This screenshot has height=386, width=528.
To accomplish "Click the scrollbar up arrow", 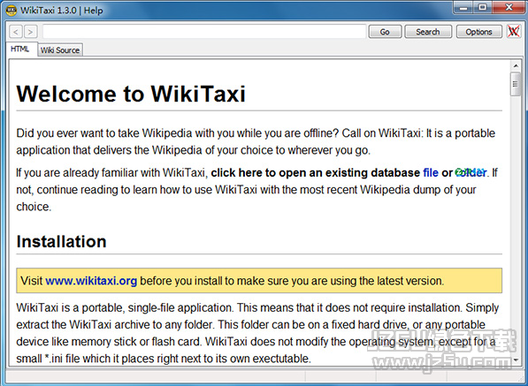I will 516,65.
